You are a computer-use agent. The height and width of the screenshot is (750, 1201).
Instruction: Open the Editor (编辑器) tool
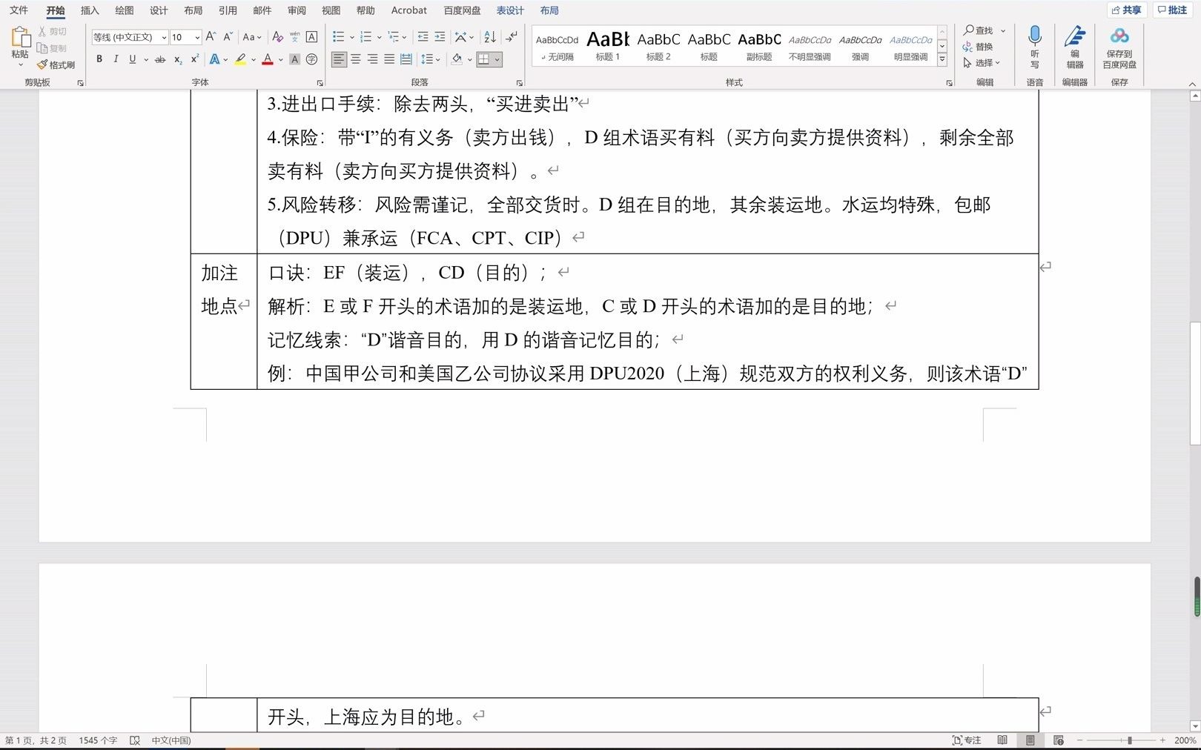coord(1075,46)
